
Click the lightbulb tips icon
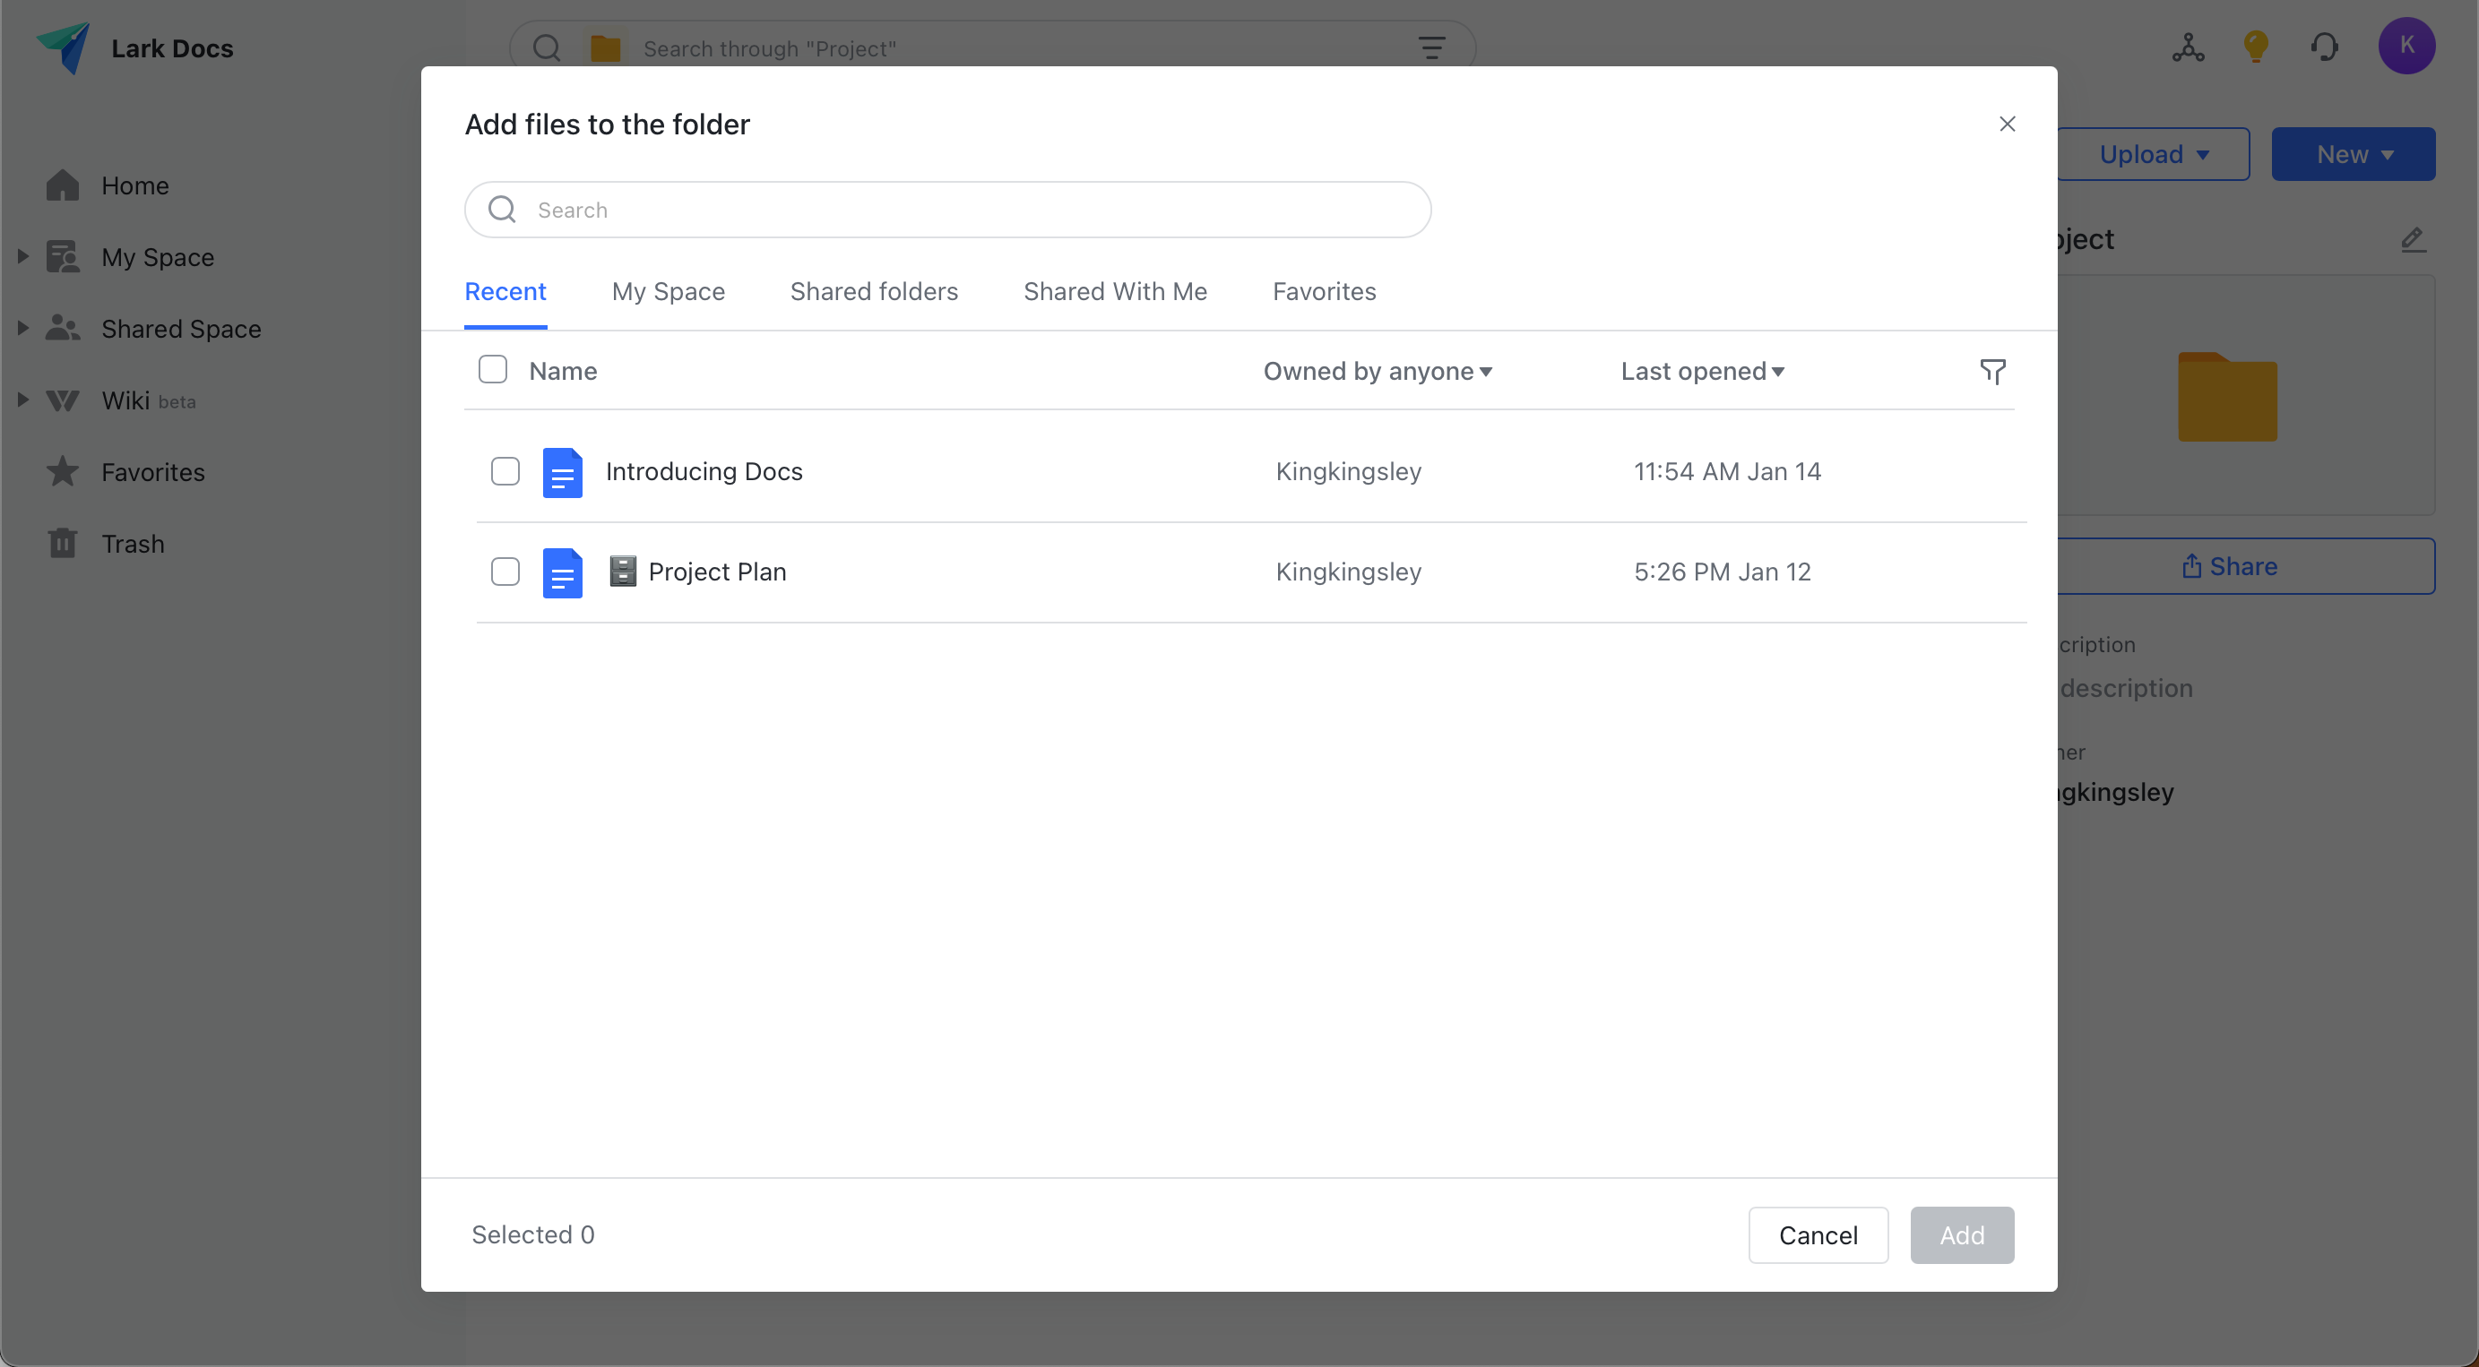[2256, 47]
